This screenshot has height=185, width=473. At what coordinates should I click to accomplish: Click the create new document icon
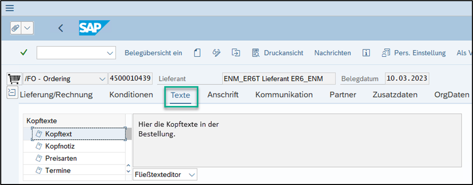(197, 53)
